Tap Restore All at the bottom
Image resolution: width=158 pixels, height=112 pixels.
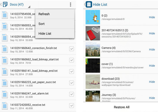pos(122,107)
